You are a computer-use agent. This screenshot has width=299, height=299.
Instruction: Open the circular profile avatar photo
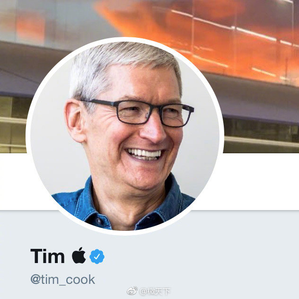[124, 136]
